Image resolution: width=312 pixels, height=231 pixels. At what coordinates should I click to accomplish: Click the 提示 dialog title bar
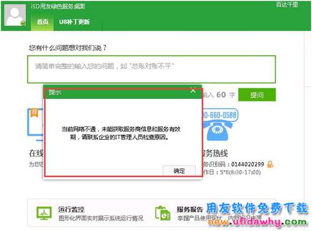[x=122, y=92]
